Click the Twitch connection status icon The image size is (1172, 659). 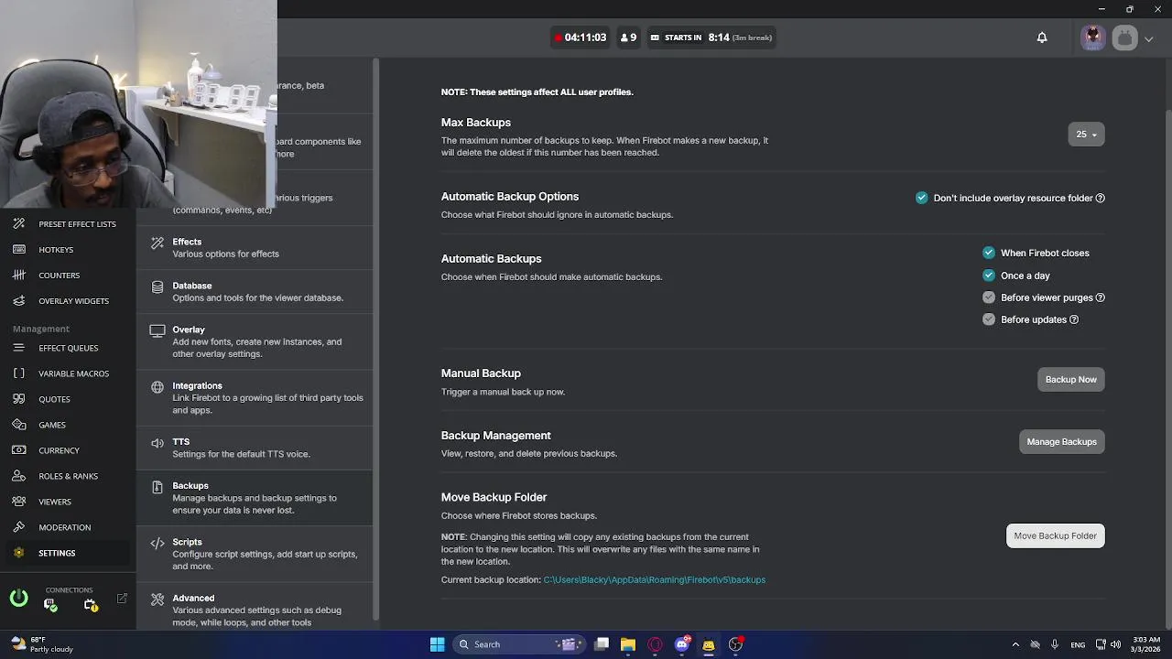click(50, 604)
